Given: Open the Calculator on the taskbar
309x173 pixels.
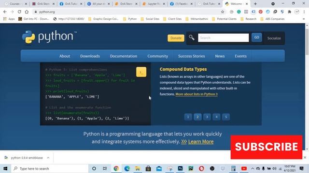Looking at the screenshot, I should (x=233, y=169).
